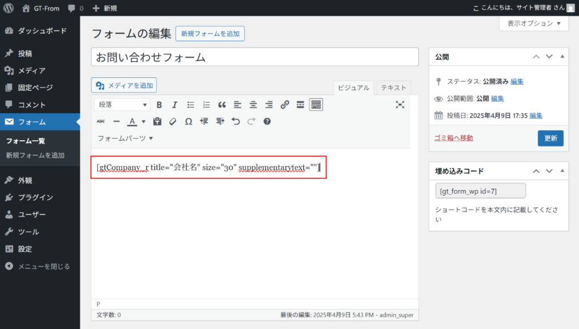This screenshot has height=329, width=579.
Task: Open the コメント menu
Action: [x=40, y=105]
